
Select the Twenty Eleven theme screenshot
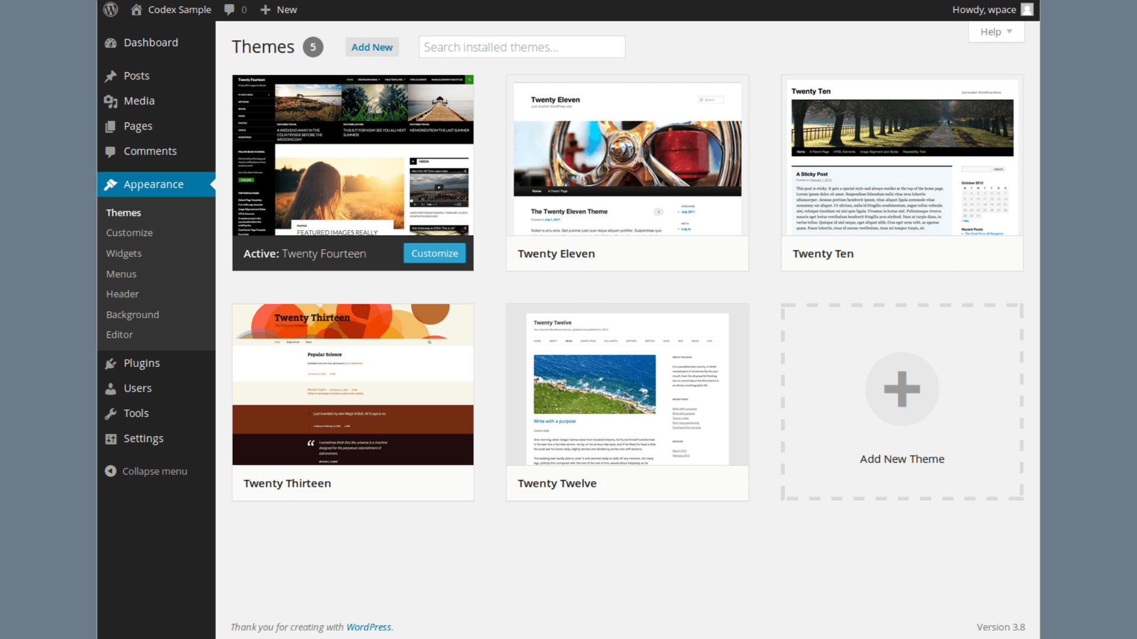627,155
